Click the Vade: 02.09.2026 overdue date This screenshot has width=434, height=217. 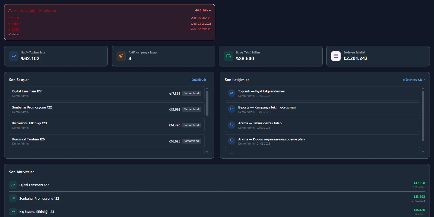tap(201, 29)
